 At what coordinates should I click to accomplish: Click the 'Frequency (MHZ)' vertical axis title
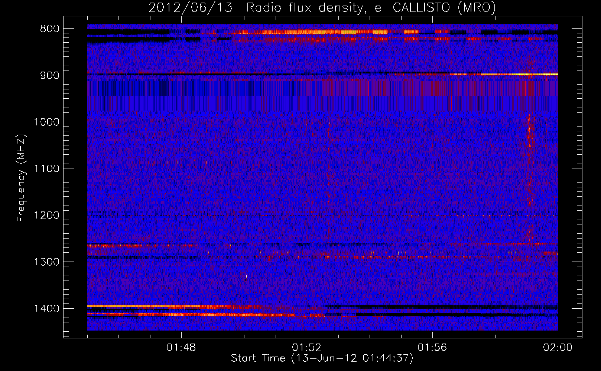click(22, 178)
